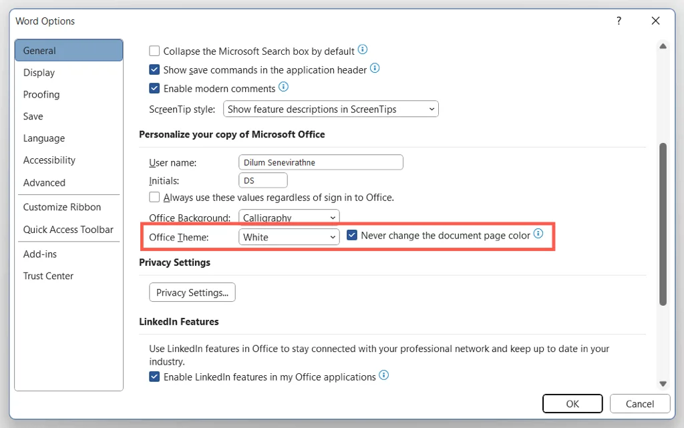The image size is (684, 428).
Task: Click the Personalize your copy of Microsoft Office heading
Action: (x=232, y=134)
